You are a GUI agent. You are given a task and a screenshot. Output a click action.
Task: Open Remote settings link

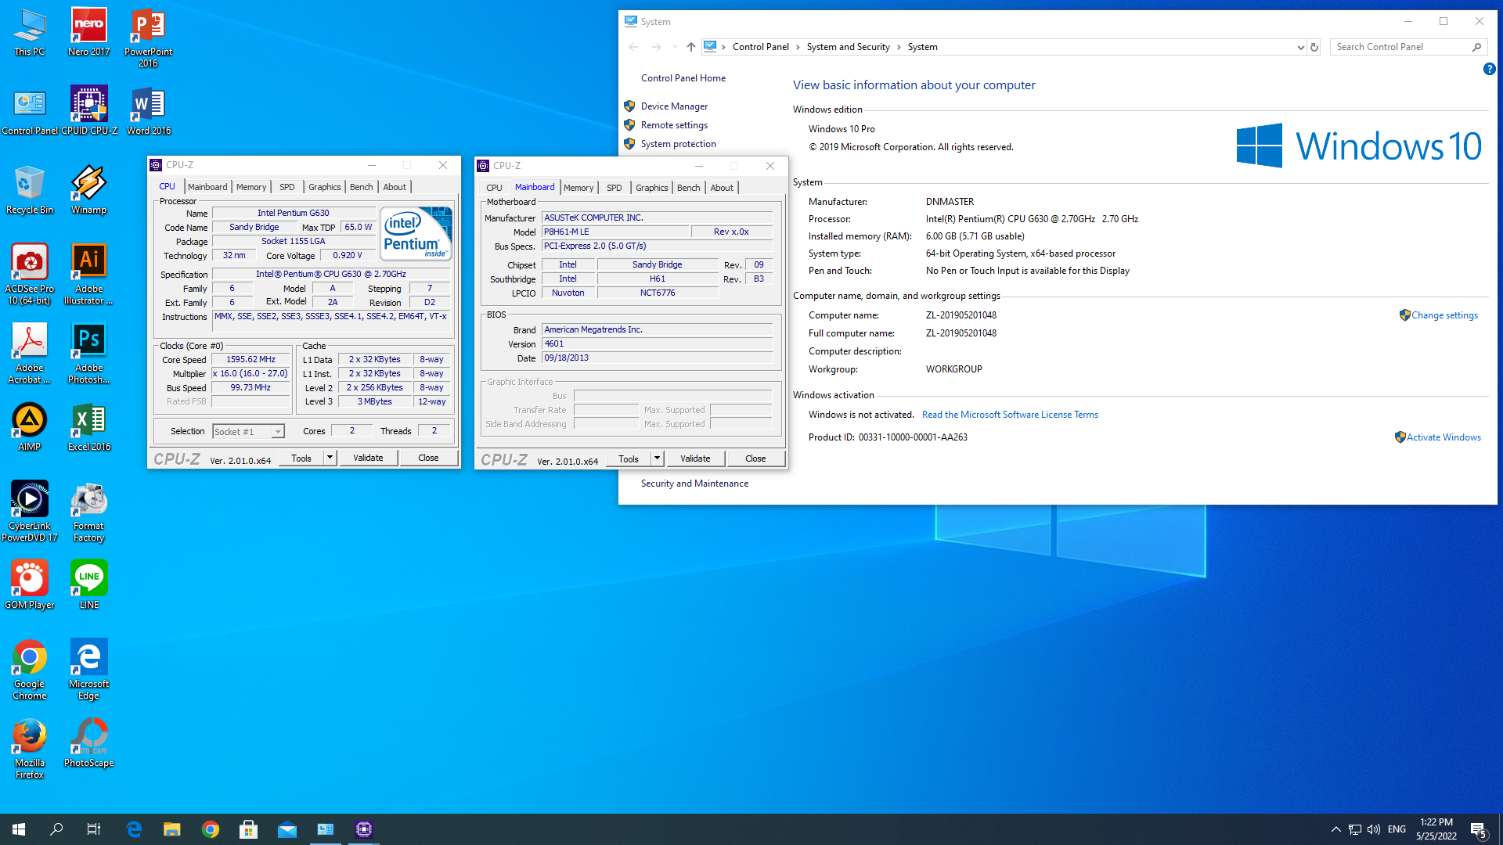pyautogui.click(x=674, y=125)
